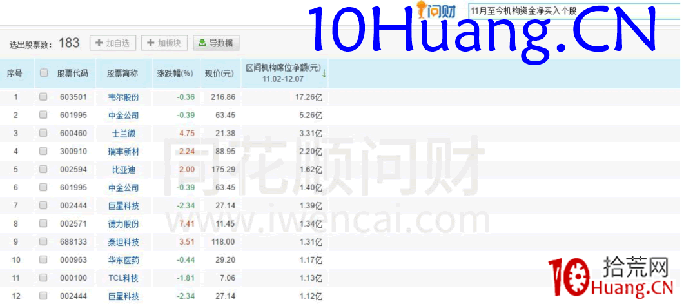Tick the checkbox for 华东医药 row
The image size is (684, 304).
[43, 259]
